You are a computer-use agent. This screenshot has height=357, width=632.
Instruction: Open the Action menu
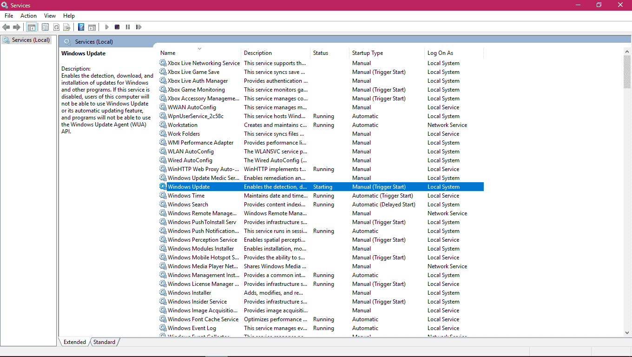(28, 16)
